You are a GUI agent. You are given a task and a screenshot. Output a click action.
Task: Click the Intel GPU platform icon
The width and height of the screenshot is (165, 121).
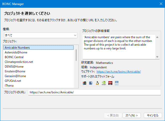[117, 83]
